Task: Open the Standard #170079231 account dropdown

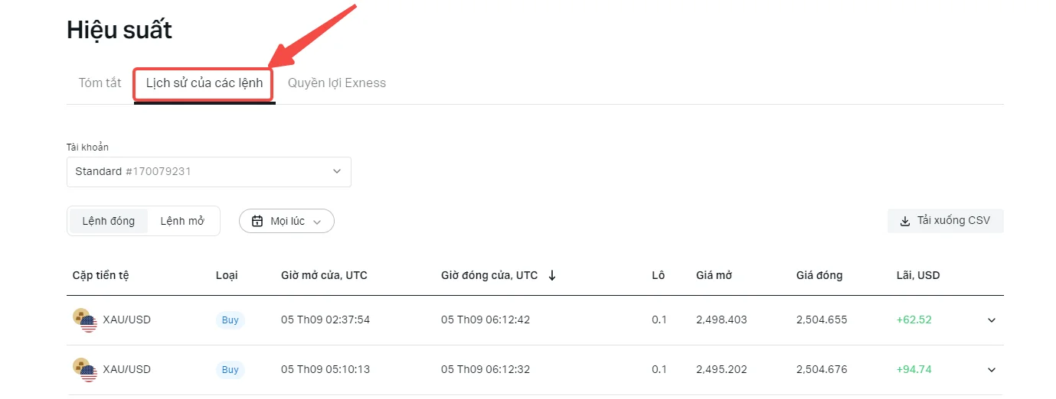Action: coord(209,172)
